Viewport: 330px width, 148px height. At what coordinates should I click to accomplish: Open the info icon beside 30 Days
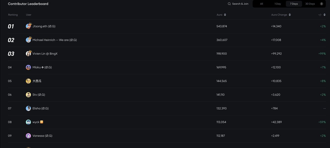point(321,4)
